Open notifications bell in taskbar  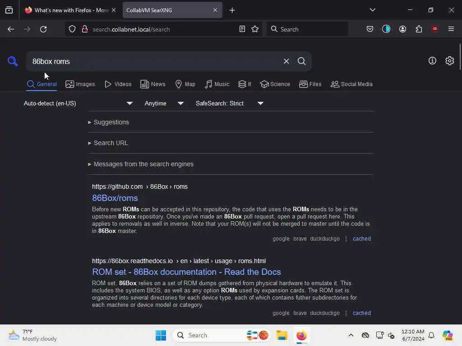click(431, 335)
